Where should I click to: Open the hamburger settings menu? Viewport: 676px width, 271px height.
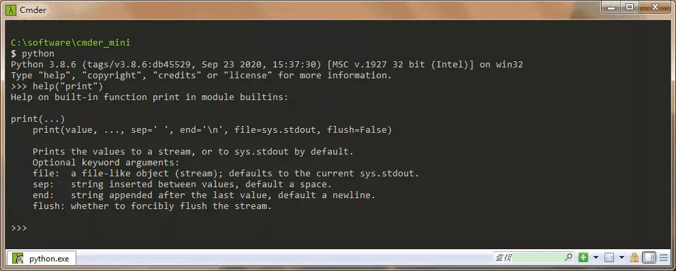click(664, 257)
